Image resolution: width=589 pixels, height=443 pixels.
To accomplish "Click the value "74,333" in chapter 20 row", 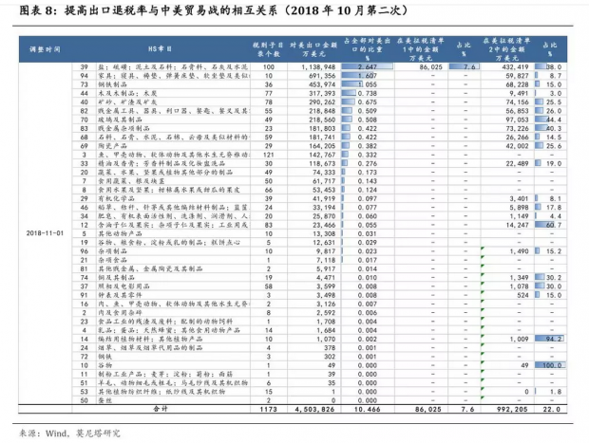I will pyautogui.click(x=324, y=173).
